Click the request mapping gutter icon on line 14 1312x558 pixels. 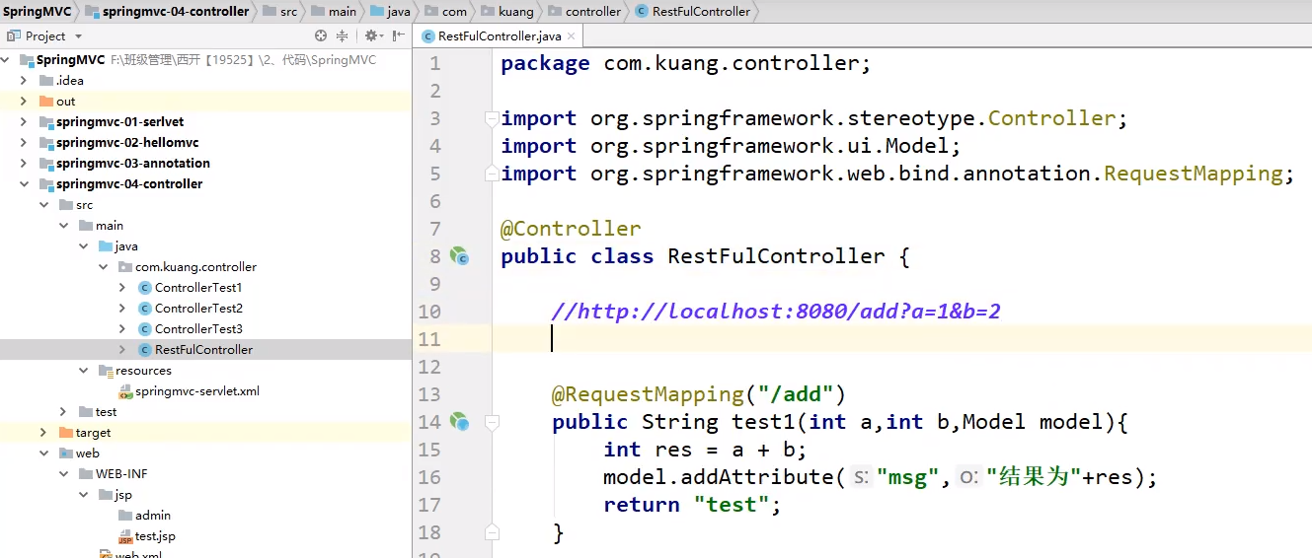point(459,422)
